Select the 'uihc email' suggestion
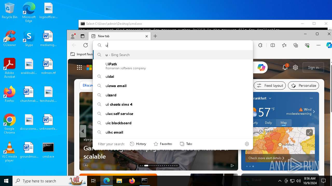This screenshot has height=186, width=332. 173,132
